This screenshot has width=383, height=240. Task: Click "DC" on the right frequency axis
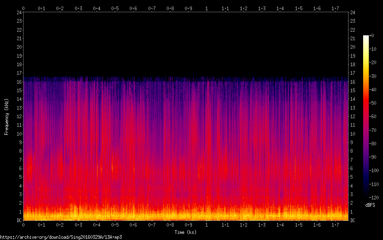[x=353, y=221]
